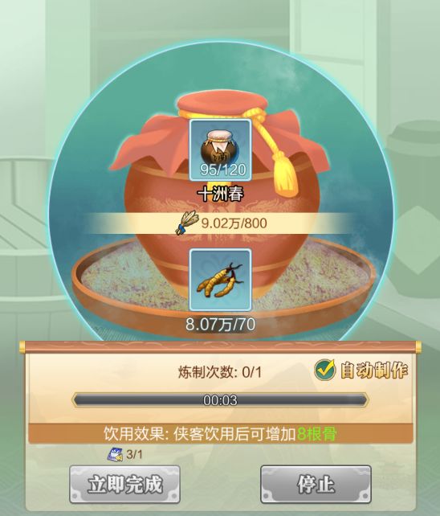Click the 00:03 brewing progress bar
The image size is (440, 516).
point(220,399)
